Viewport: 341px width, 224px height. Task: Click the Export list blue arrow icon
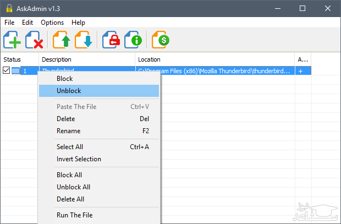(x=84, y=40)
